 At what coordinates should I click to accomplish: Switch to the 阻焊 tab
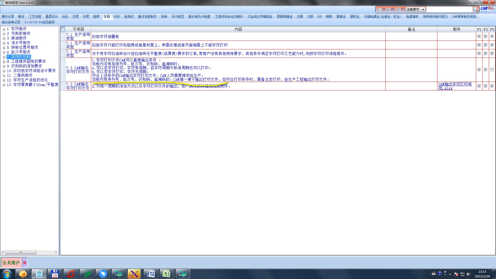click(96, 17)
